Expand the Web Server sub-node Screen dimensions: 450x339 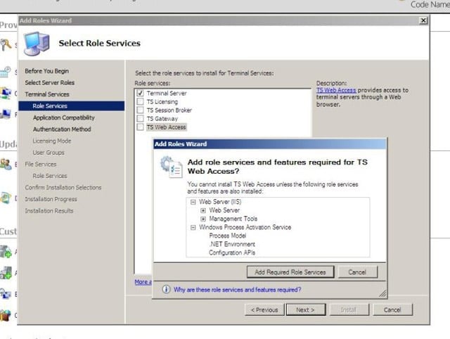[x=203, y=210]
